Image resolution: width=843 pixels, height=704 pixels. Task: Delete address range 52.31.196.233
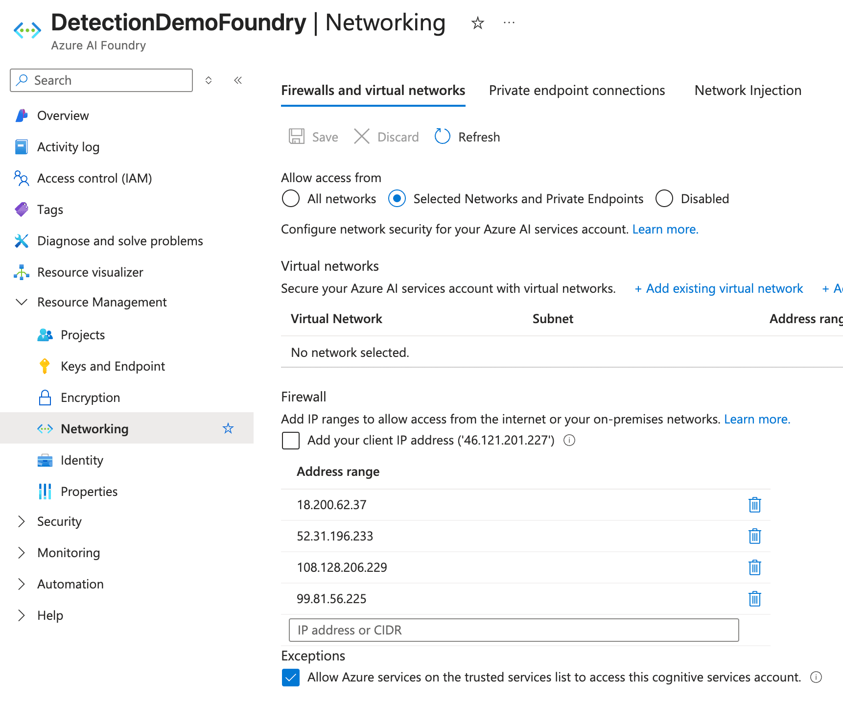click(x=755, y=536)
